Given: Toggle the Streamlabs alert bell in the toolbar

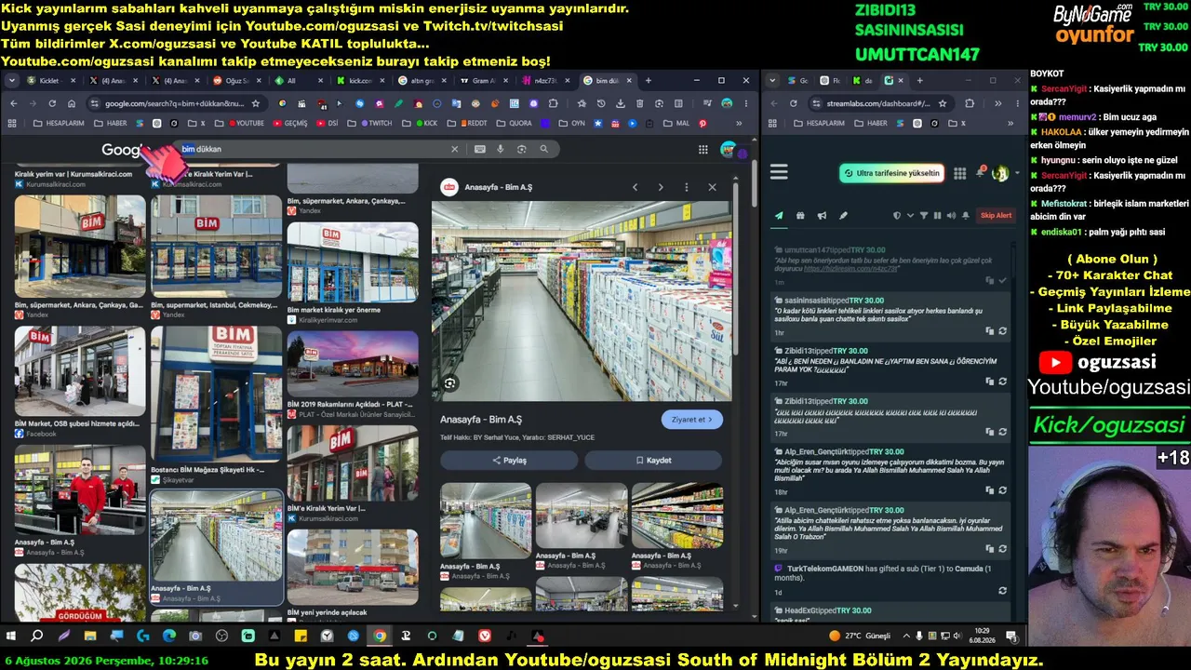Looking at the screenshot, I should point(965,216).
